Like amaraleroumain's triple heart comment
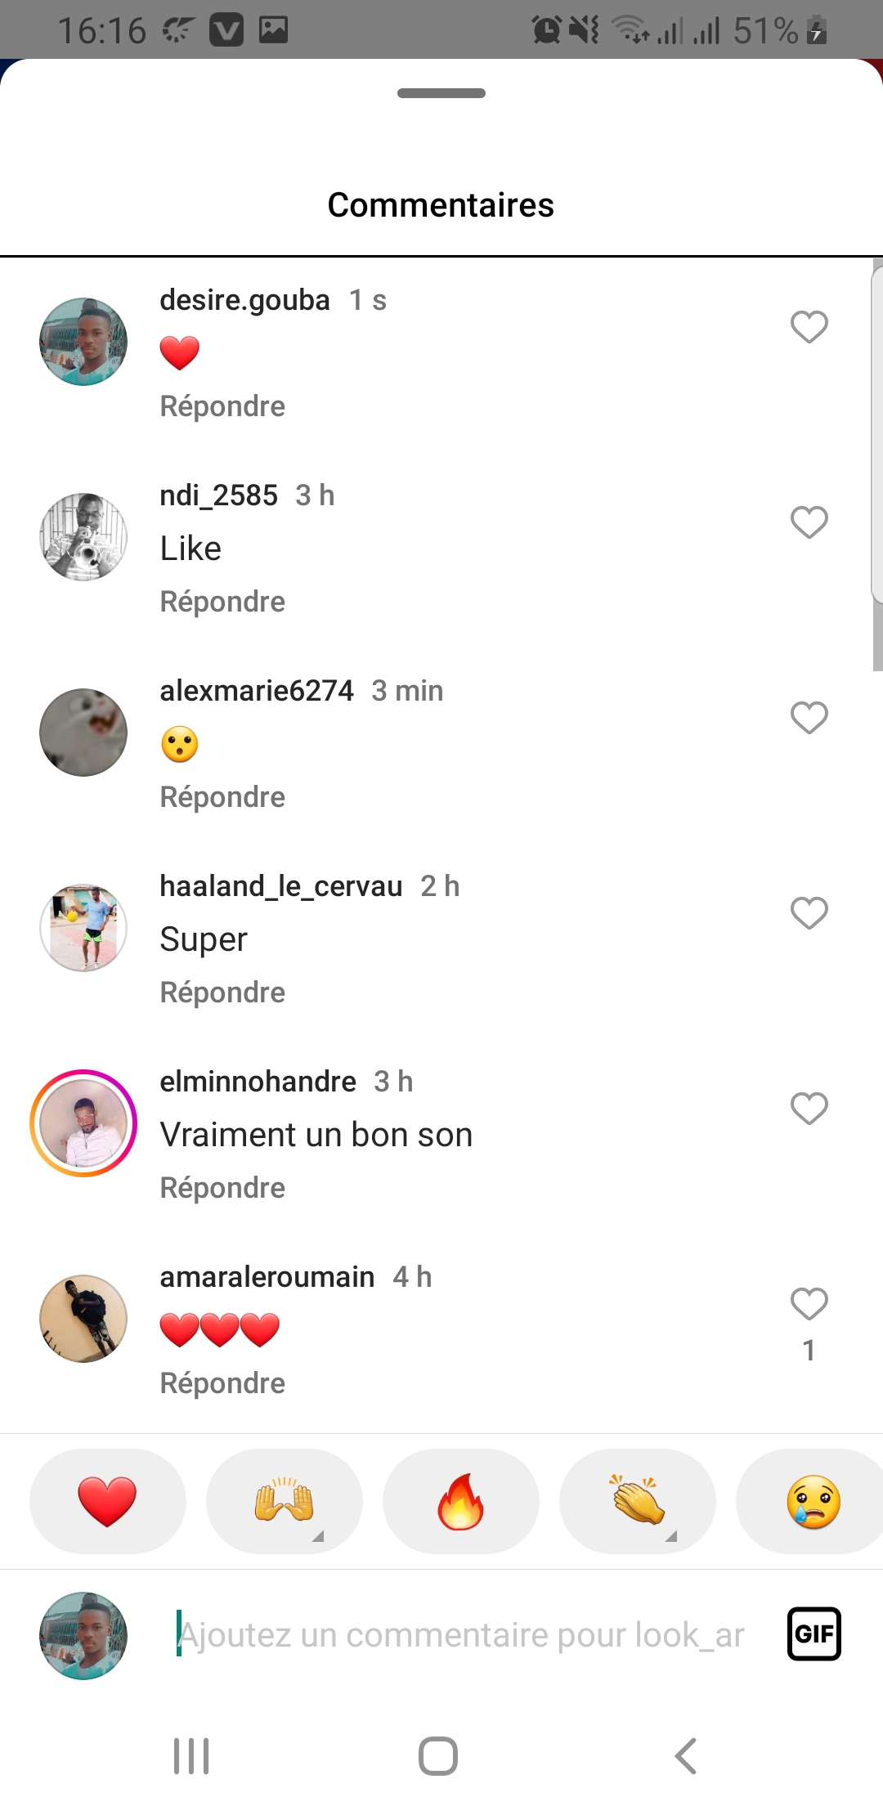Viewport: 883px width, 1815px height. [809, 1304]
